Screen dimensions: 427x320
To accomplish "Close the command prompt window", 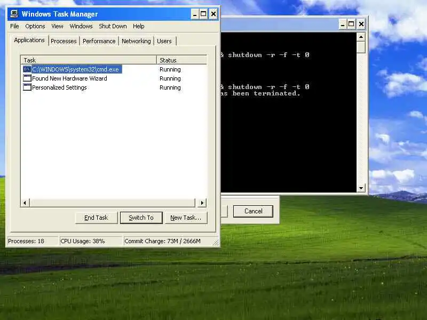I will 361,24.
